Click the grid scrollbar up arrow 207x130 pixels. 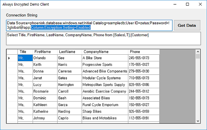pyautogui.click(x=198, y=52)
